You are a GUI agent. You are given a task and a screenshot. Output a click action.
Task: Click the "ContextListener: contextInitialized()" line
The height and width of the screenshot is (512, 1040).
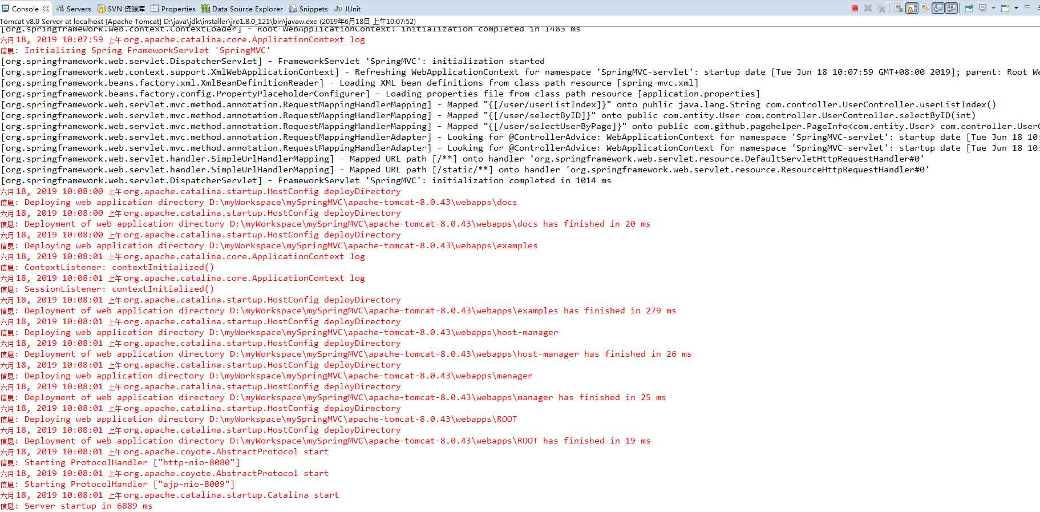[107, 267]
